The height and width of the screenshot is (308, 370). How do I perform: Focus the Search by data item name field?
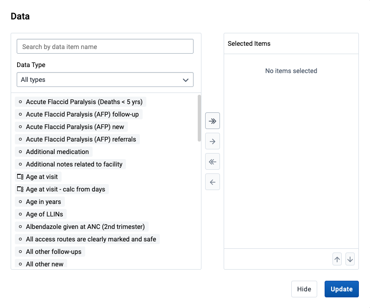(x=105, y=46)
